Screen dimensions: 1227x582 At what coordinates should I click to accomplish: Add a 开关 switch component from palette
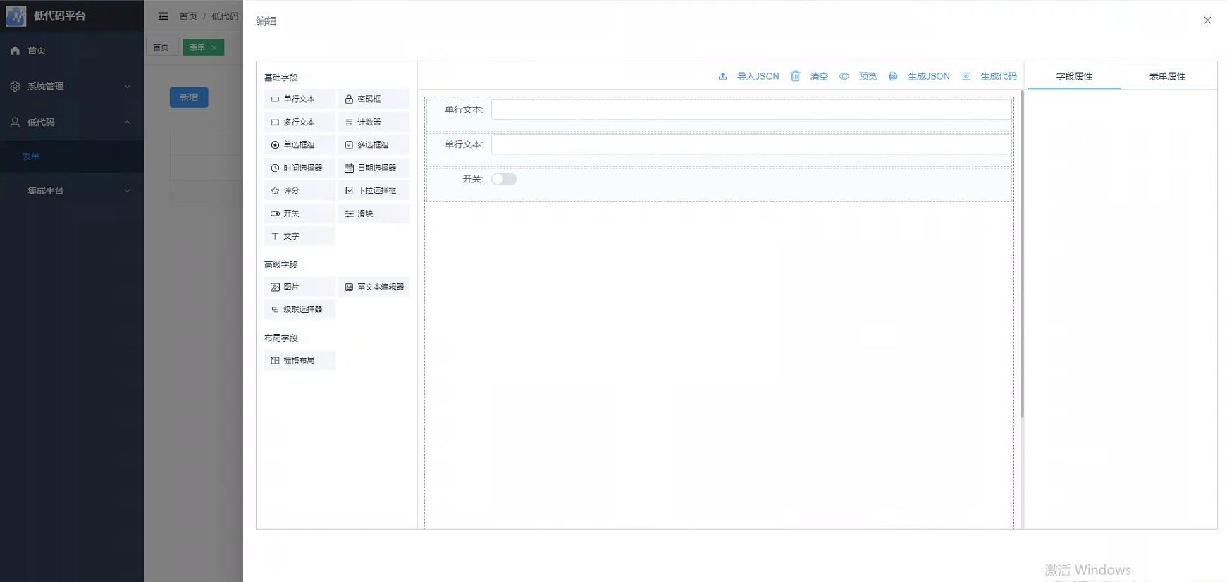pyautogui.click(x=300, y=213)
